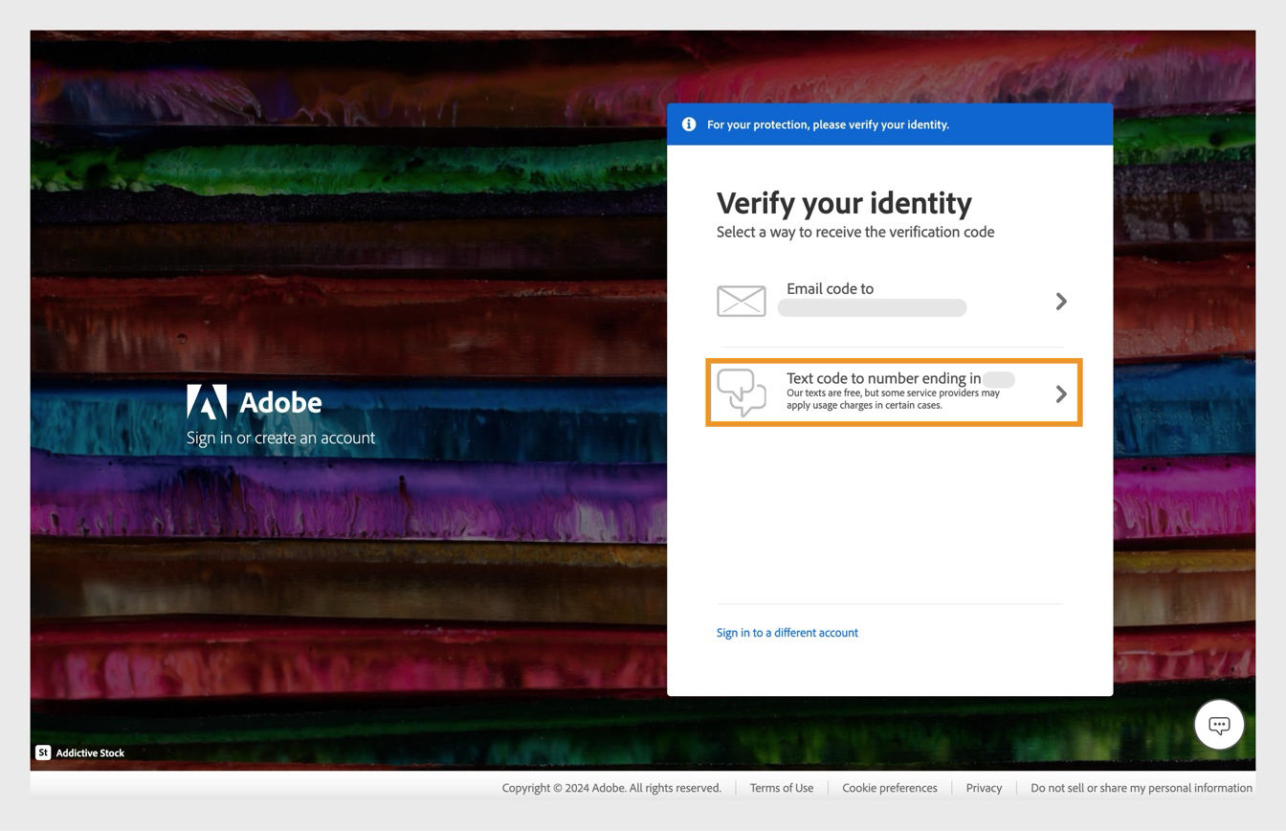Click the blue identity verification banner
The image size is (1286, 831).
pos(890,124)
